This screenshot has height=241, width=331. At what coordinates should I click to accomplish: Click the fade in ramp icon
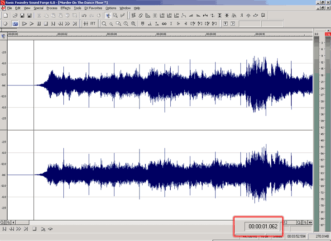[191, 15]
